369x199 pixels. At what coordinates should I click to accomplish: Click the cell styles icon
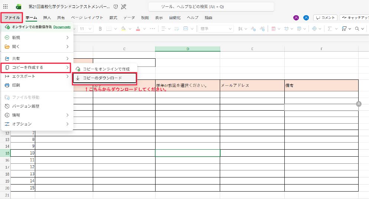(286, 29)
